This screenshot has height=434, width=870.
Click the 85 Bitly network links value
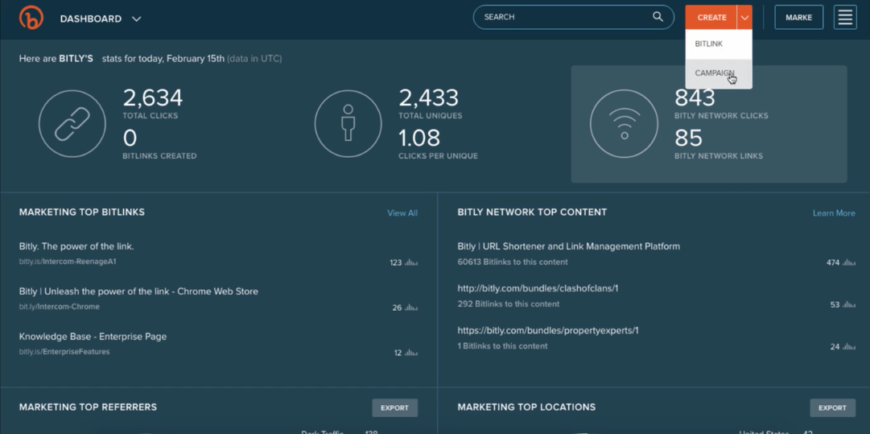689,138
